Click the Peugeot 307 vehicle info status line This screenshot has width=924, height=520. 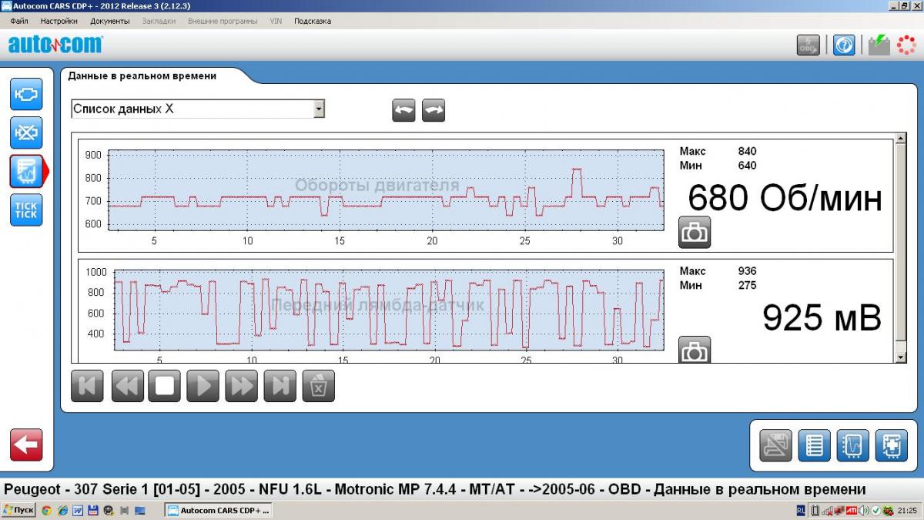435,489
